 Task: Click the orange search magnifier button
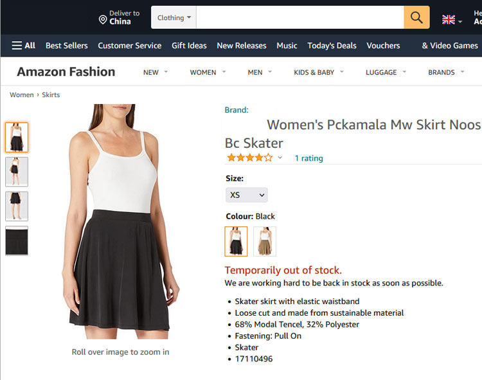(x=416, y=17)
